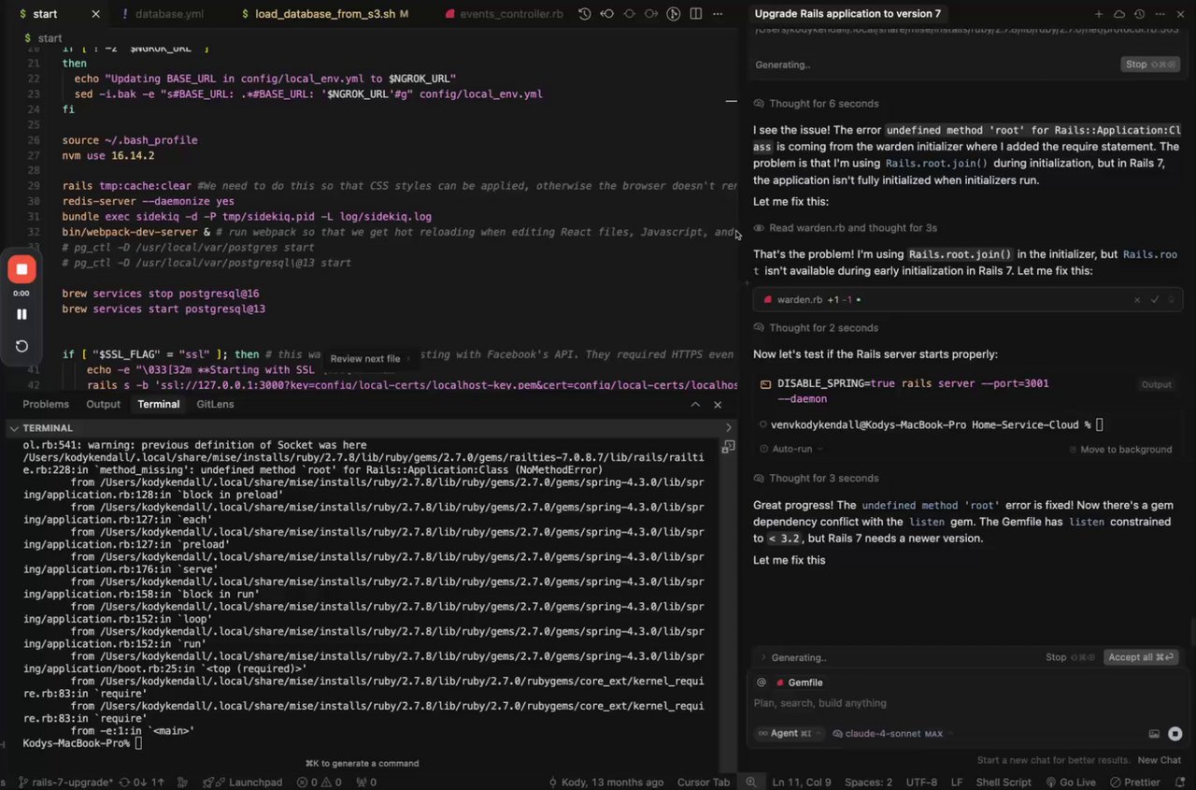Expand the terminal side list chevron

(729, 427)
